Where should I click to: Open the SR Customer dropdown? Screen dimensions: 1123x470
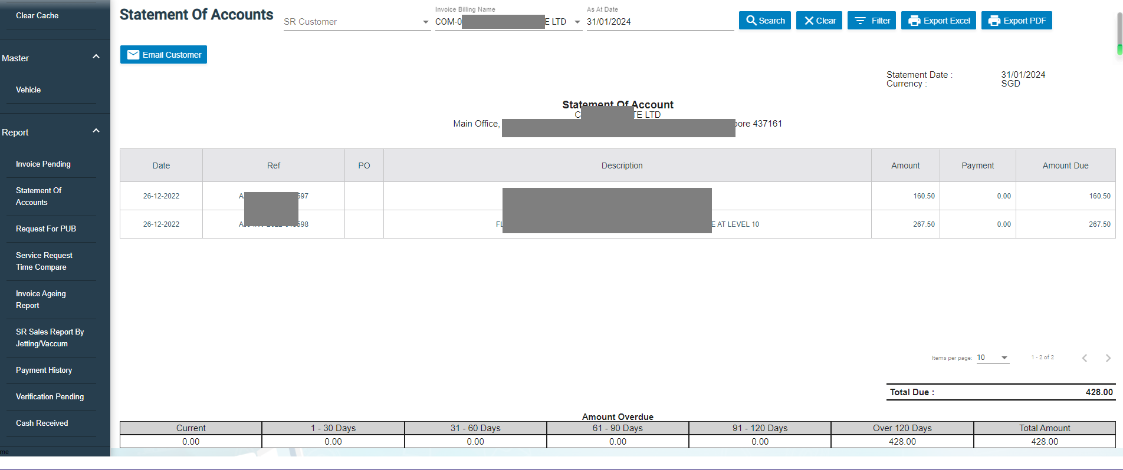tap(425, 22)
